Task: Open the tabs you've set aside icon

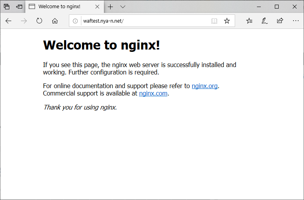Action: [7, 7]
